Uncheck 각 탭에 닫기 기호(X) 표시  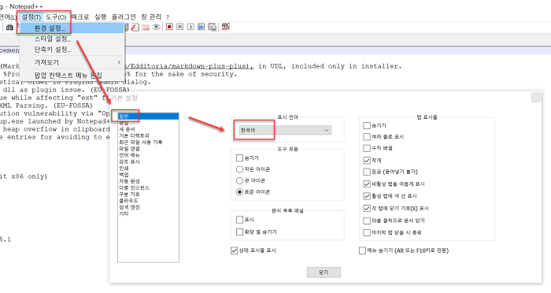(367, 208)
